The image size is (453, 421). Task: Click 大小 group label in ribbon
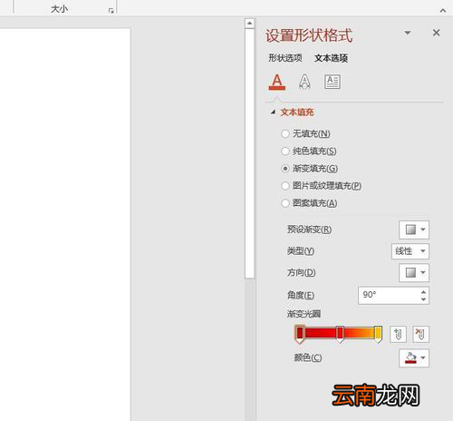coord(59,9)
